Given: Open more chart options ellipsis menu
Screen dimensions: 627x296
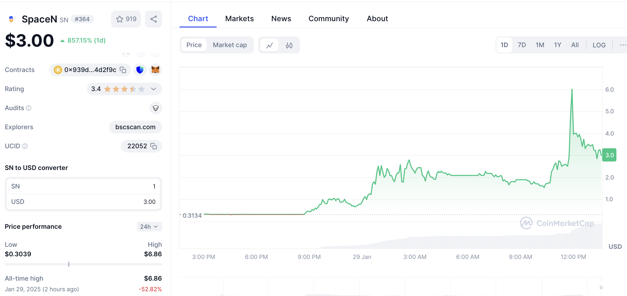Looking at the screenshot, I should point(623,45).
